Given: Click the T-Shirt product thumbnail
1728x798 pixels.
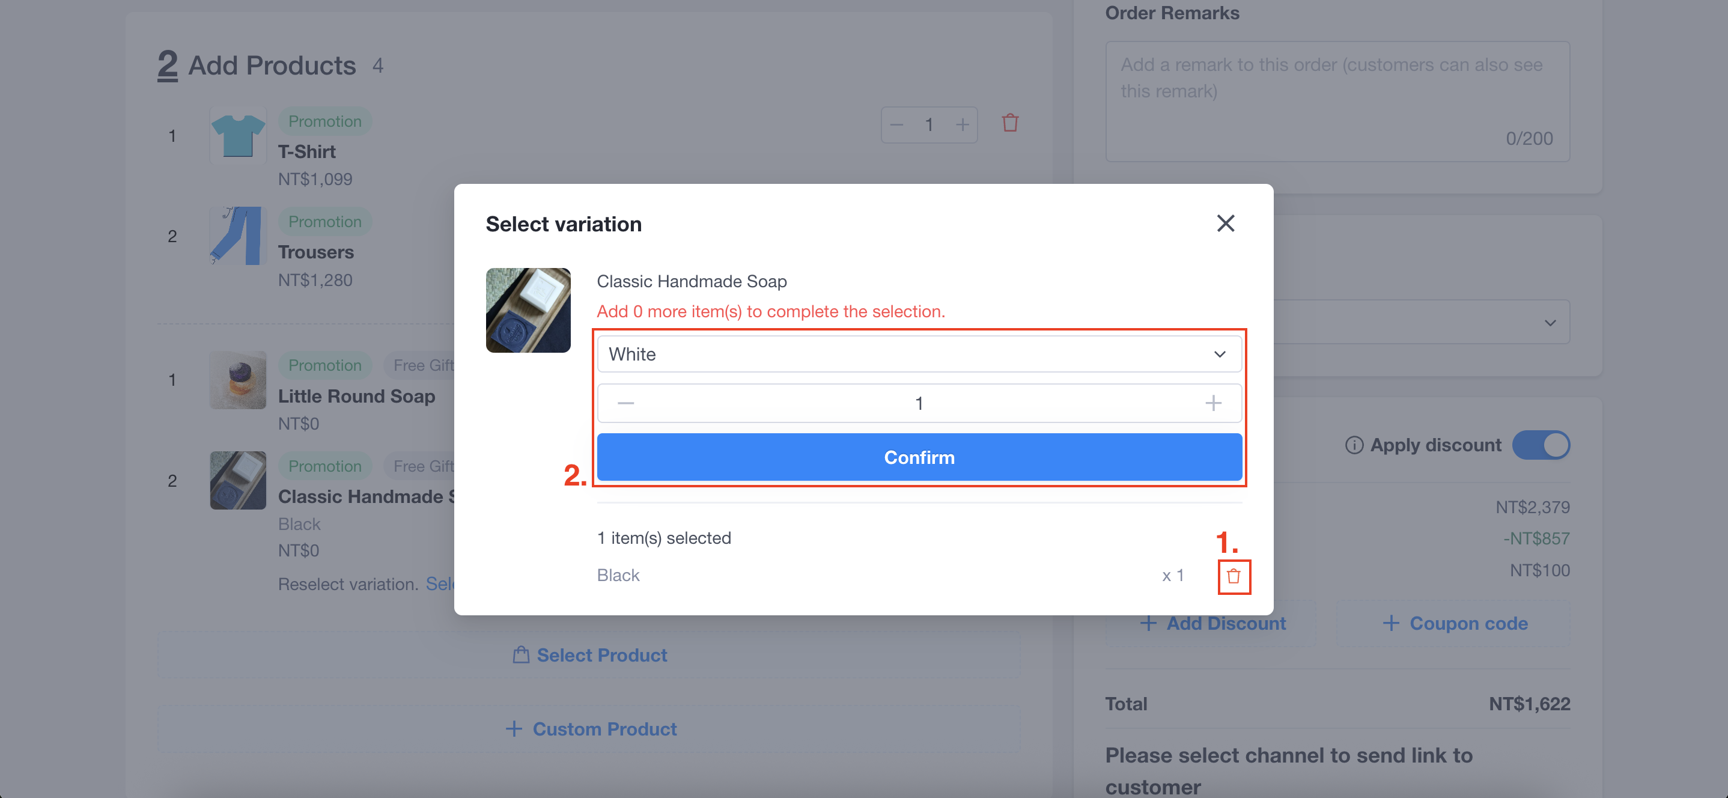Looking at the screenshot, I should click(x=237, y=135).
